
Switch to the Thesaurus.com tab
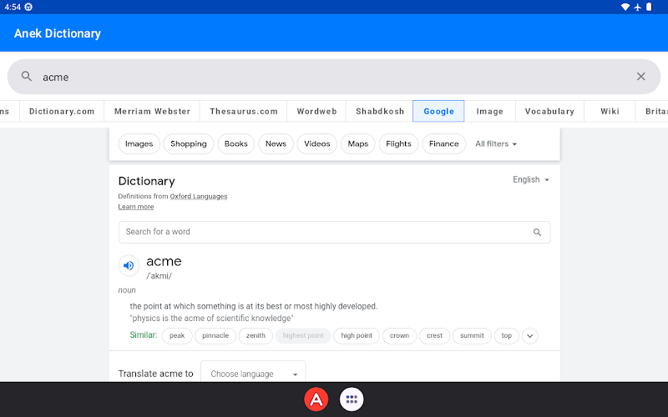point(244,111)
